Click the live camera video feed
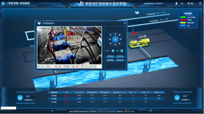The image size is (204, 114). 69,46
